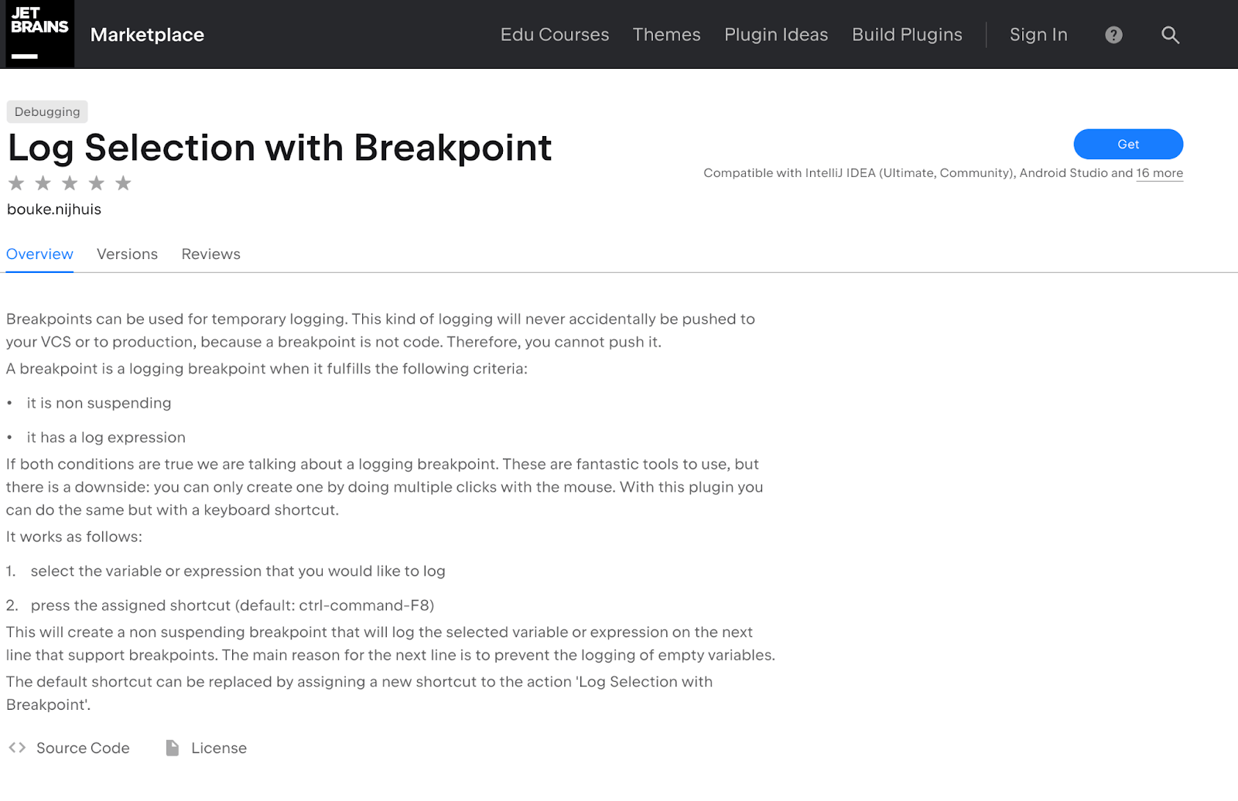Click the search magnifier icon
Viewport: 1238px width, 801px height.
pos(1170,35)
